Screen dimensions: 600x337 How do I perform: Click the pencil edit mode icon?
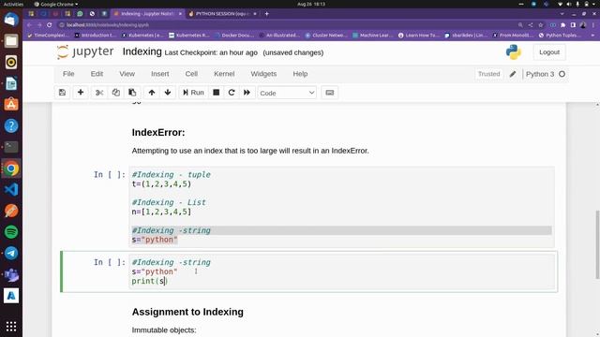[x=513, y=74]
